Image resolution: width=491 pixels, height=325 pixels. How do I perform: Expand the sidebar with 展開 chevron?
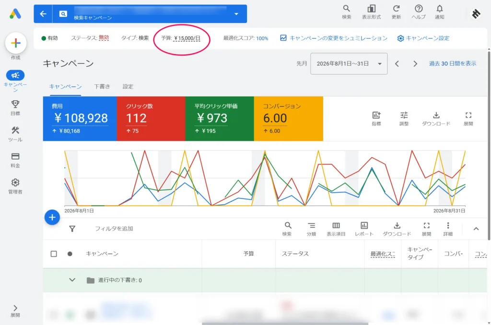pyautogui.click(x=15, y=311)
